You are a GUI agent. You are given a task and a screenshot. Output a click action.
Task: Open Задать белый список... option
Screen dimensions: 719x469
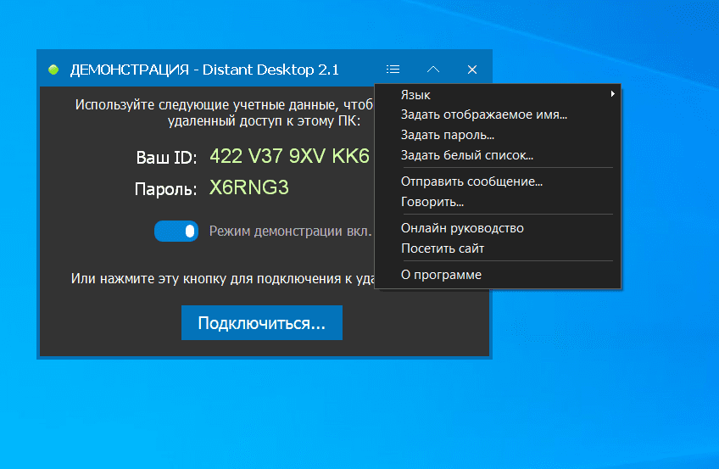498,155
